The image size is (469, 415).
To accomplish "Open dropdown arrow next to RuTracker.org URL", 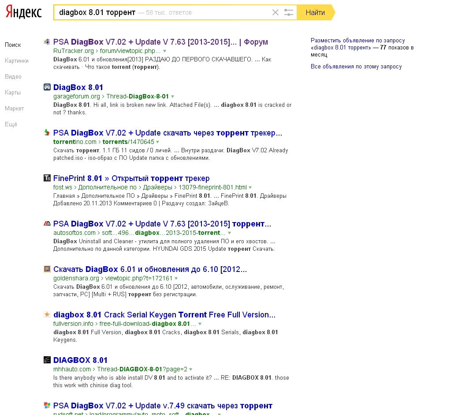I will 164,51.
